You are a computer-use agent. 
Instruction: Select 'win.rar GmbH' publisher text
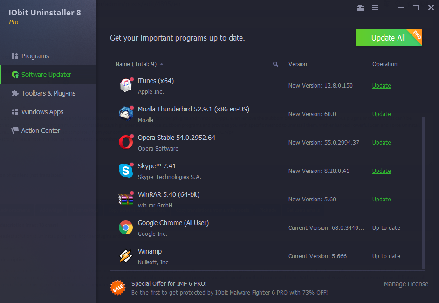155,206
